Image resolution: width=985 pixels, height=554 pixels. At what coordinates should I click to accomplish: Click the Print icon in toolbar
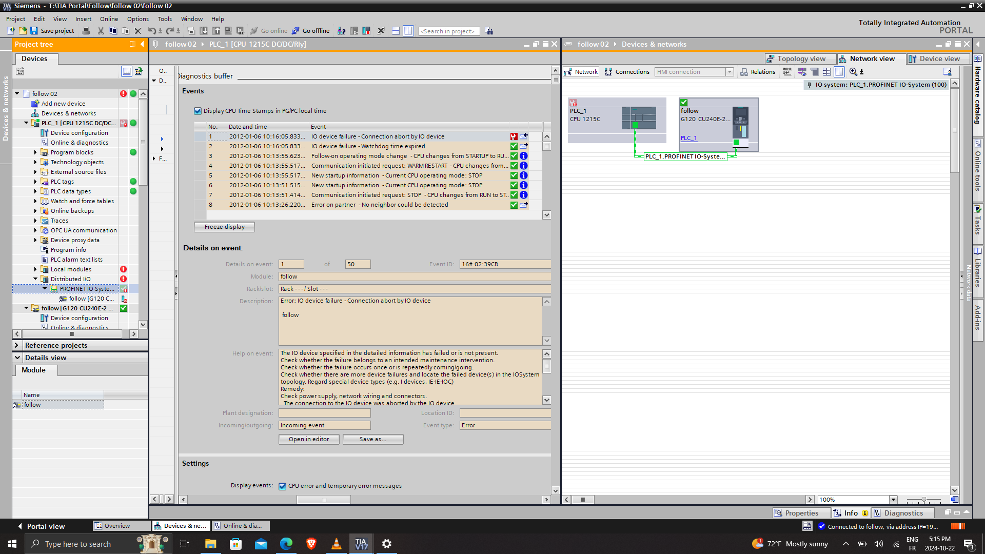(86, 31)
